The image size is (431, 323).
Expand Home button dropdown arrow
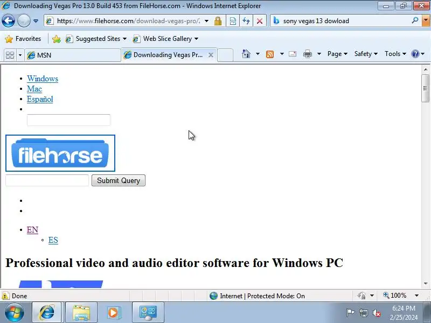click(258, 54)
